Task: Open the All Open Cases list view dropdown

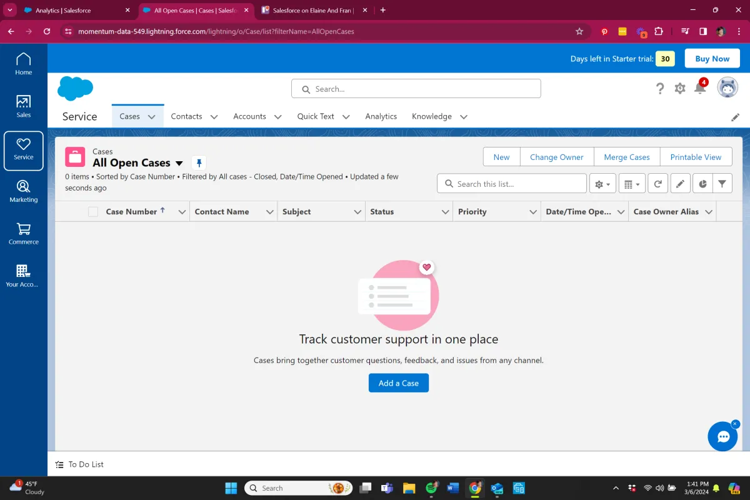Action: pos(179,163)
